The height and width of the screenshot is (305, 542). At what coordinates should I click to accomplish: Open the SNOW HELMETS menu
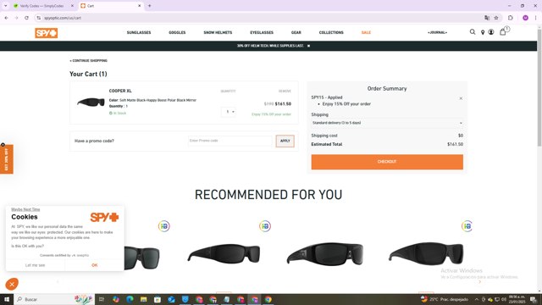[x=218, y=32]
